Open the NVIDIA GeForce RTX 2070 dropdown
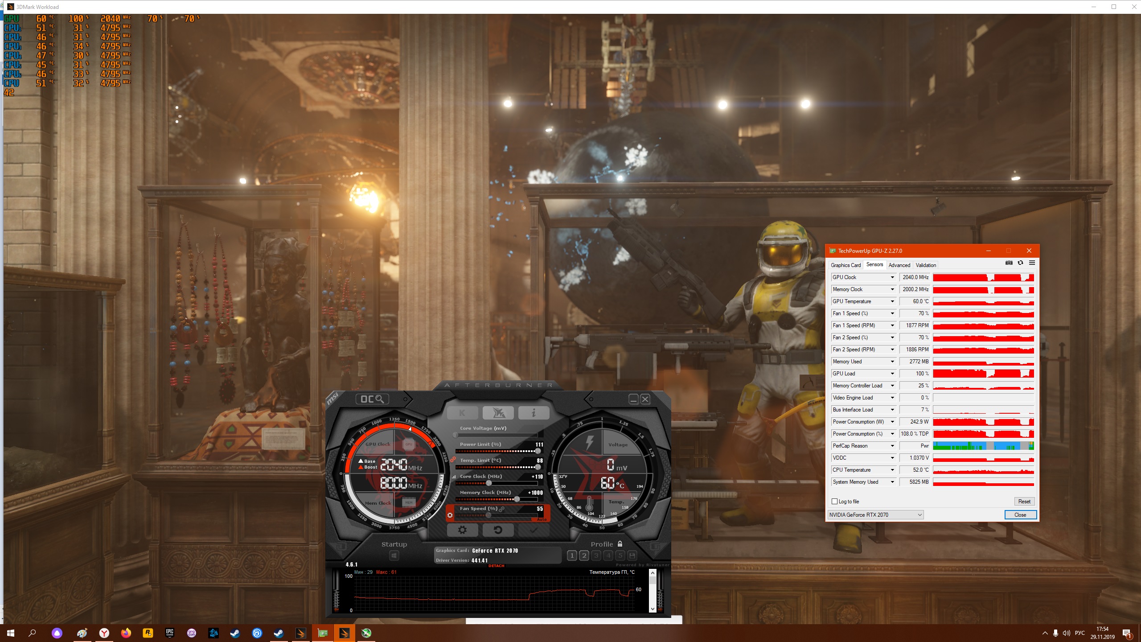The height and width of the screenshot is (642, 1141). (x=876, y=515)
